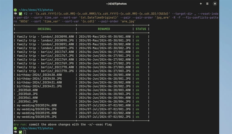Image resolution: width=232 pixels, height=134 pixels.
Task: Click renamed path '2024/05-May/2024-05-30/001.ARW'
Action: pos(105,37)
